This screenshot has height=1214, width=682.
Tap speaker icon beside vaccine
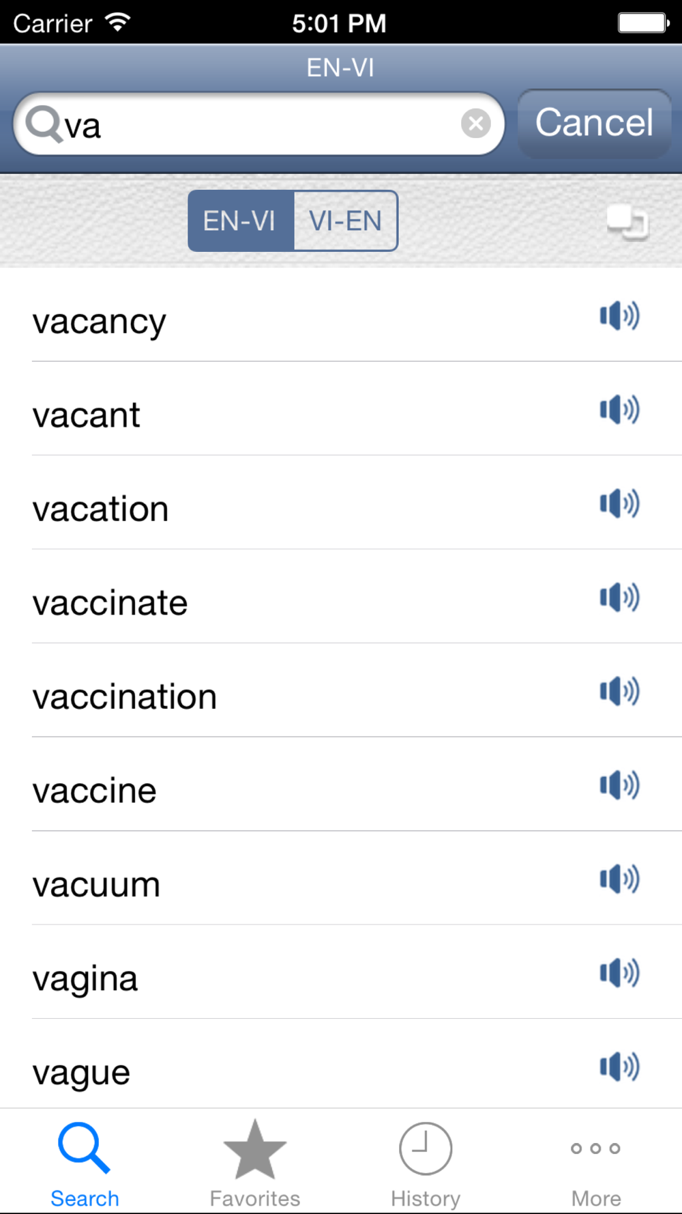click(x=619, y=785)
